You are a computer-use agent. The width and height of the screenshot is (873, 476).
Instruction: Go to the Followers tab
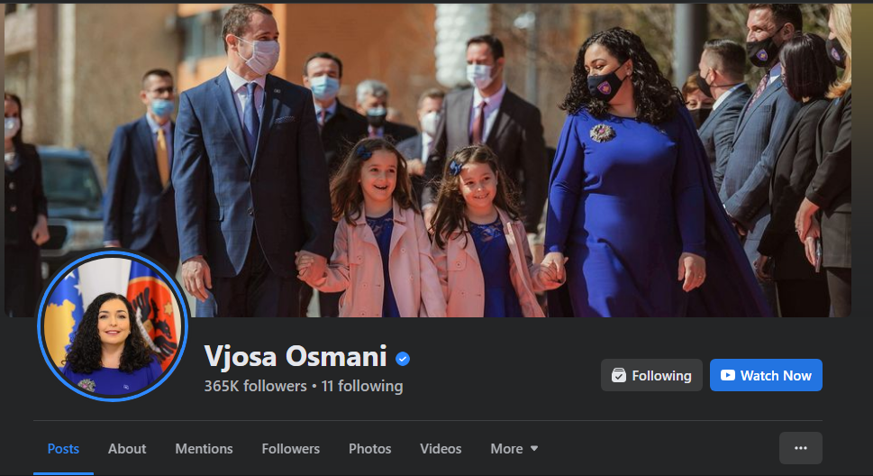click(291, 449)
